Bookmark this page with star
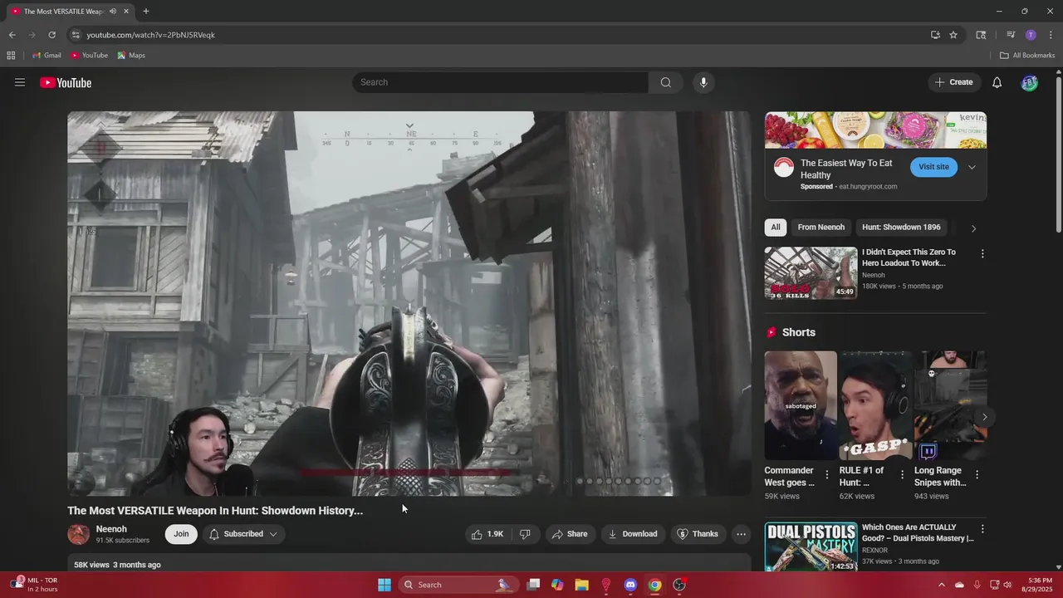 pyautogui.click(x=953, y=35)
